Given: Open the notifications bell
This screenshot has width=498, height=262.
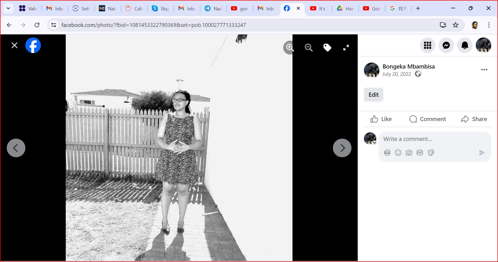Looking at the screenshot, I should click(465, 46).
